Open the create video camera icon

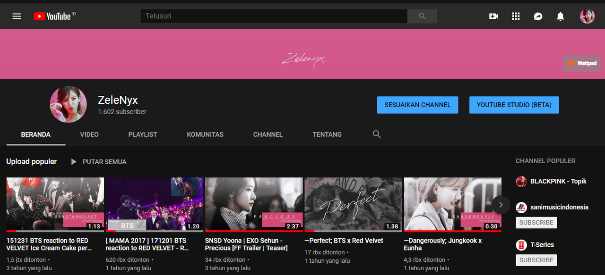point(493,16)
